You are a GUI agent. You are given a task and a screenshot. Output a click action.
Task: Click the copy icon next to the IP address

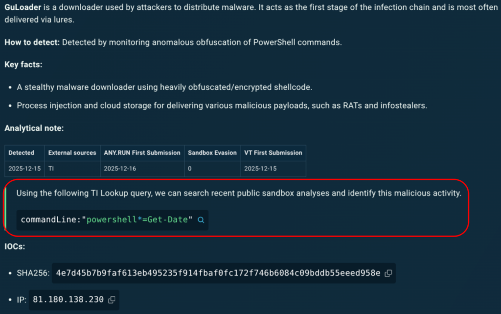click(x=111, y=299)
